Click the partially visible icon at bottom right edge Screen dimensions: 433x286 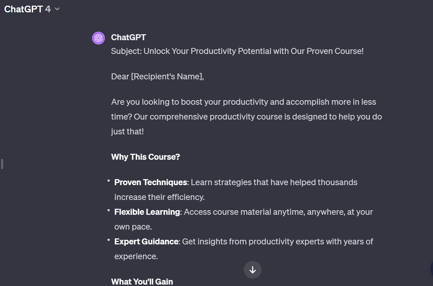click(x=431, y=270)
